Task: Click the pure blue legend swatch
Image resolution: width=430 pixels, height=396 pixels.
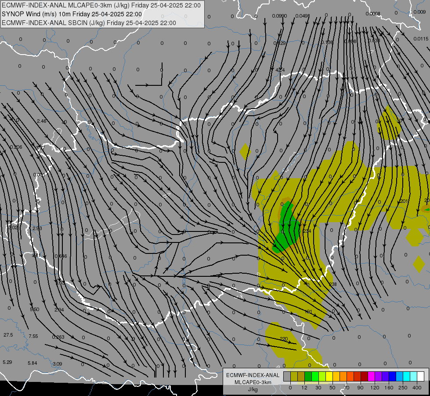Action: tap(392, 376)
